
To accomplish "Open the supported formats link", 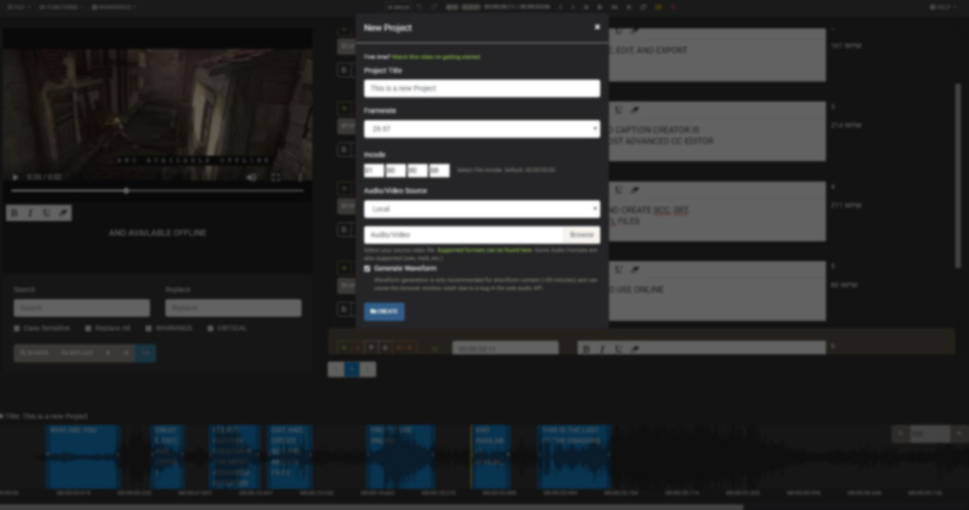I will coord(484,250).
